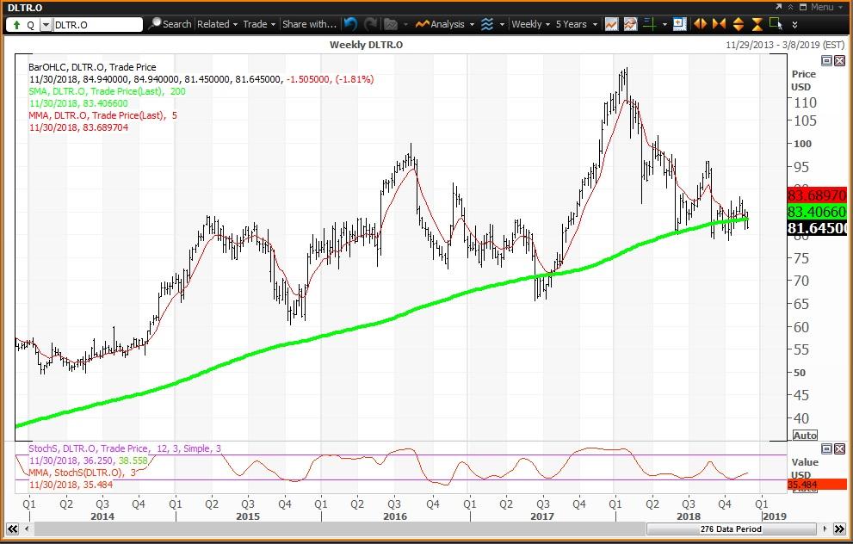Click the Redo arrow icon

coord(370,24)
